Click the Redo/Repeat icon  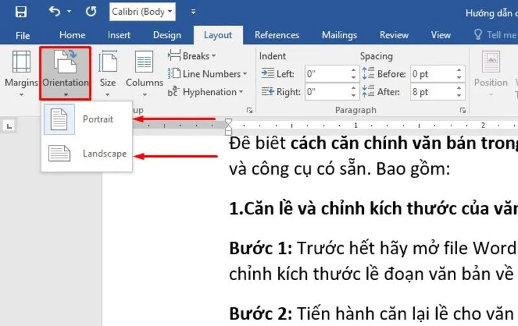(x=91, y=12)
